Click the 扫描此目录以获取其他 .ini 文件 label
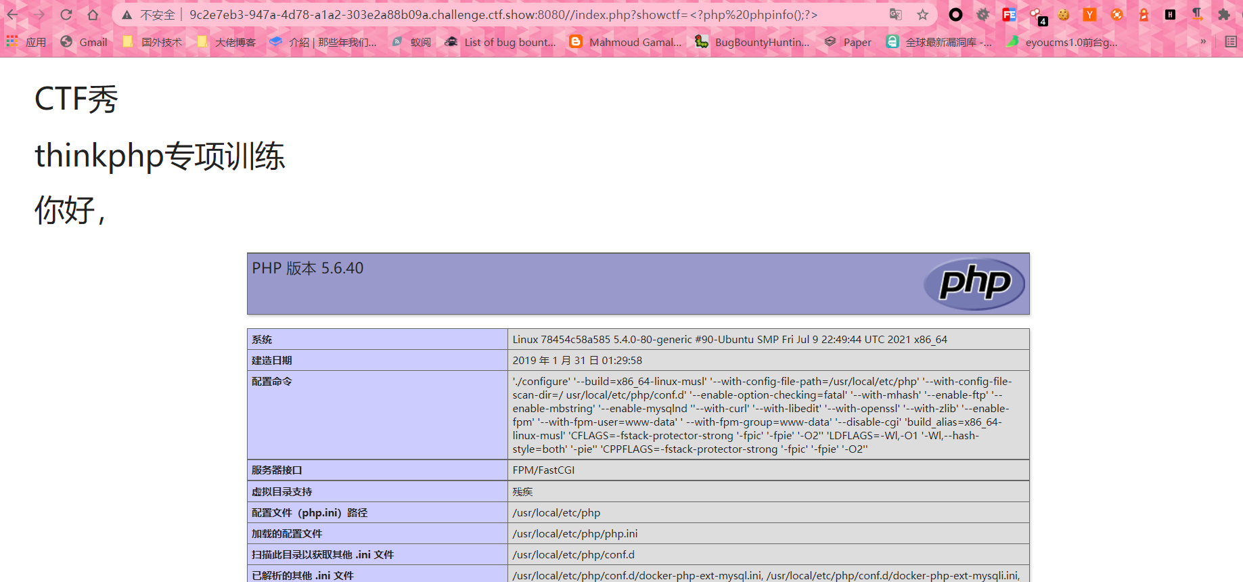Viewport: 1243px width, 582px height. click(323, 555)
